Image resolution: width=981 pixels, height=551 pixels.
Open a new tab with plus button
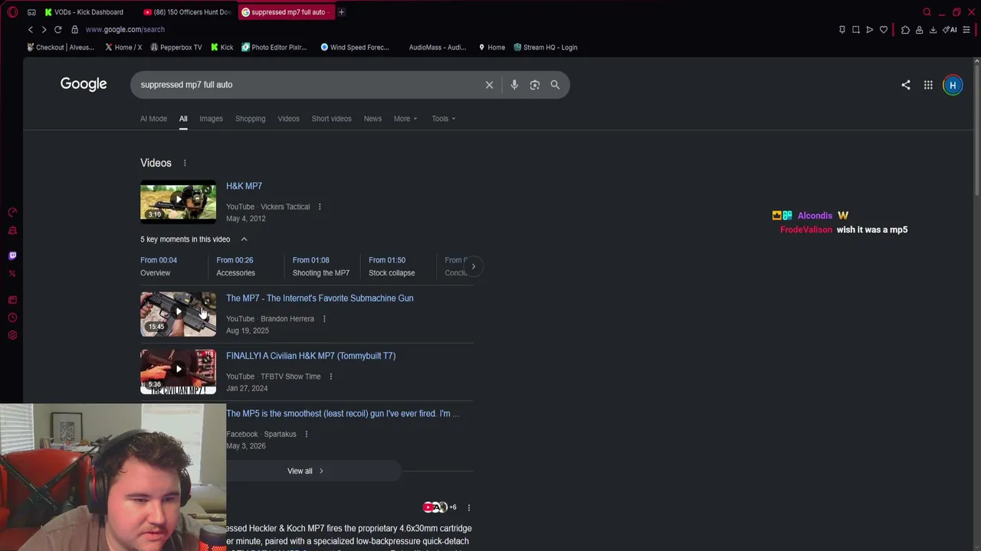pyautogui.click(x=341, y=12)
